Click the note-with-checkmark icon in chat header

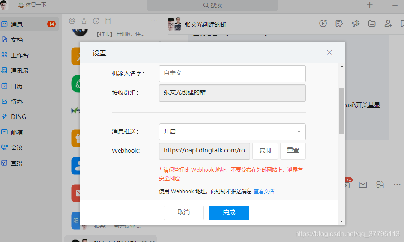point(339,24)
